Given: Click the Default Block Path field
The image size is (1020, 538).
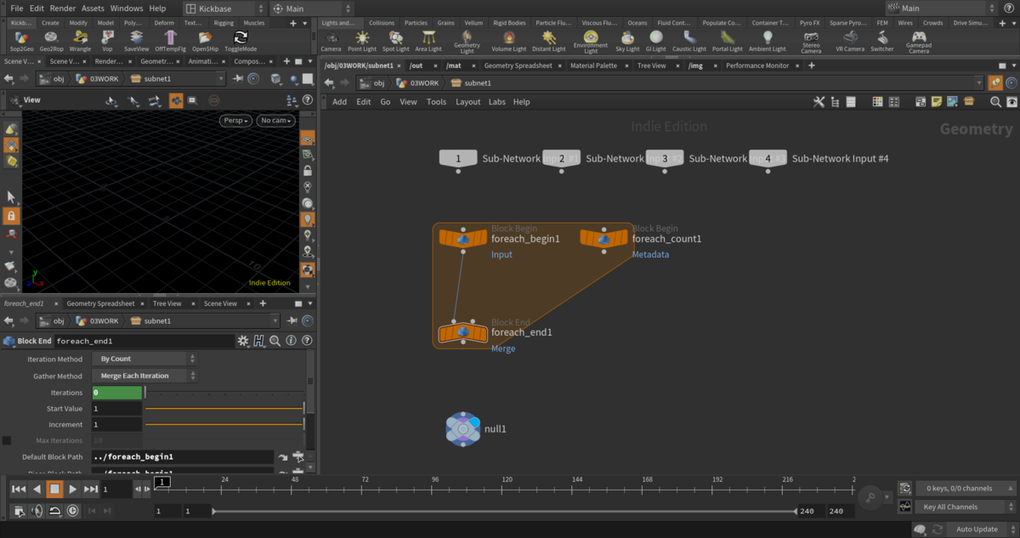Looking at the screenshot, I should [182, 457].
